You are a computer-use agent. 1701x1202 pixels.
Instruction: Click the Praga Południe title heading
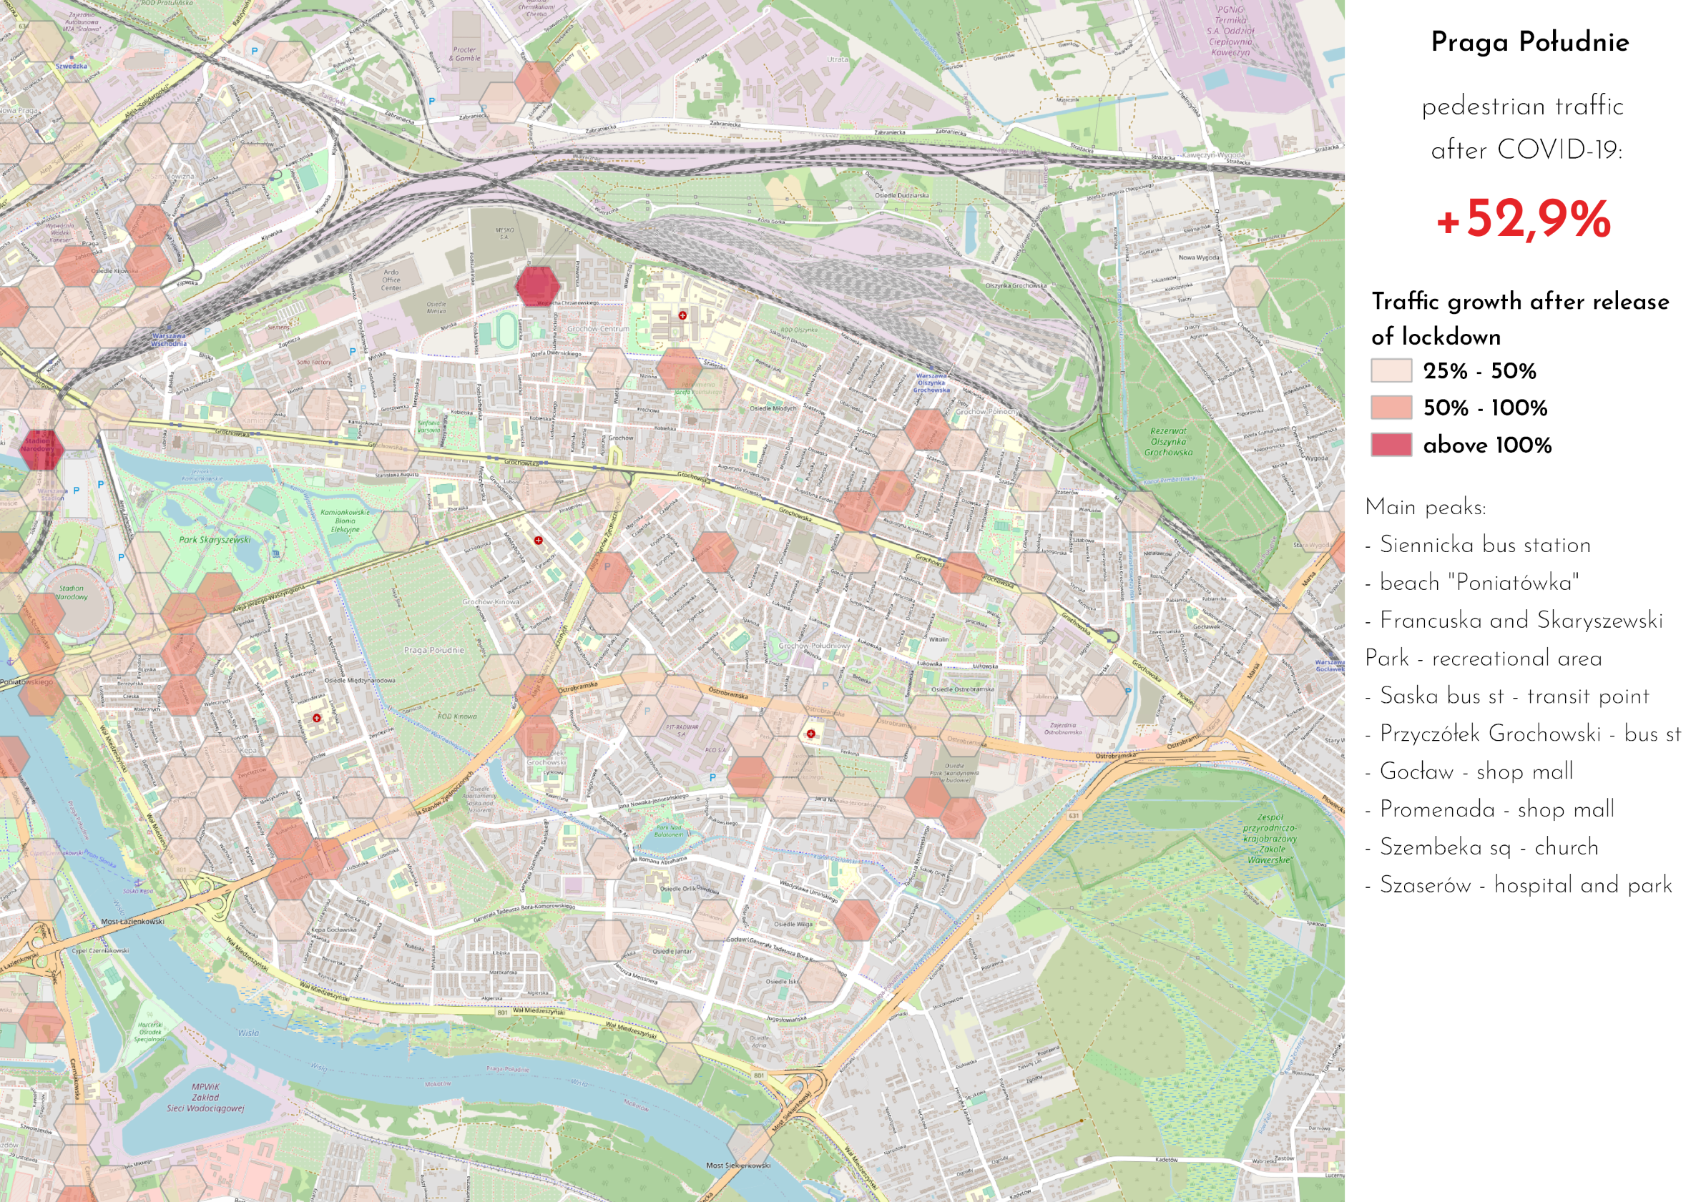coord(1529,42)
